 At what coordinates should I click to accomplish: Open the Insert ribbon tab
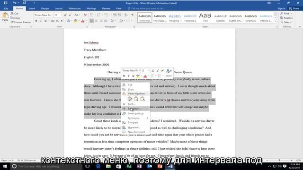click(32, 8)
